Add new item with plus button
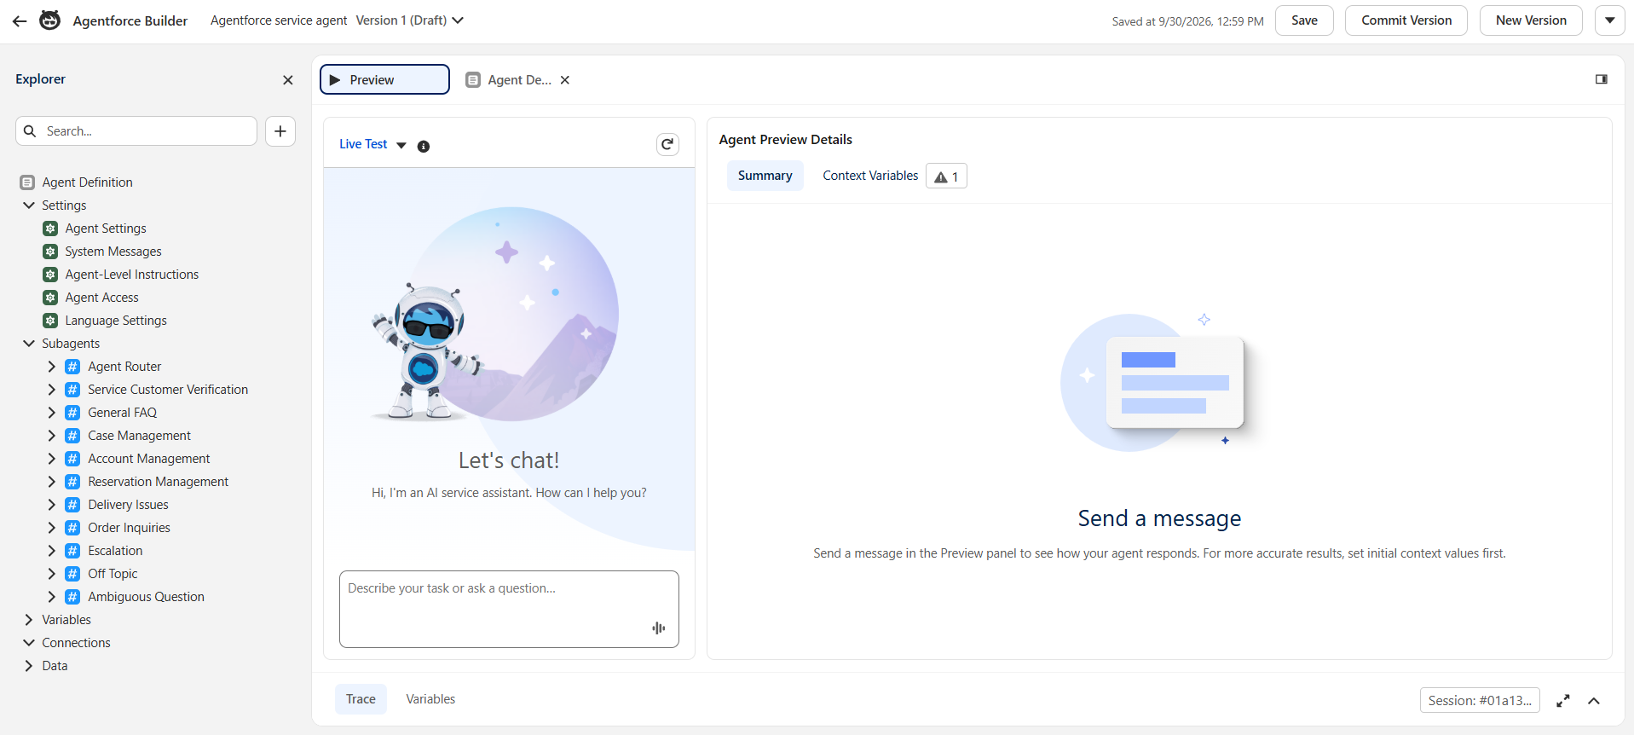1634x735 pixels. pyautogui.click(x=280, y=131)
